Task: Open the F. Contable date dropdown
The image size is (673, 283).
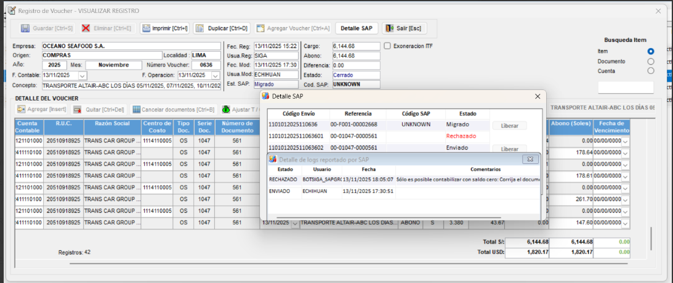Action: pos(84,75)
